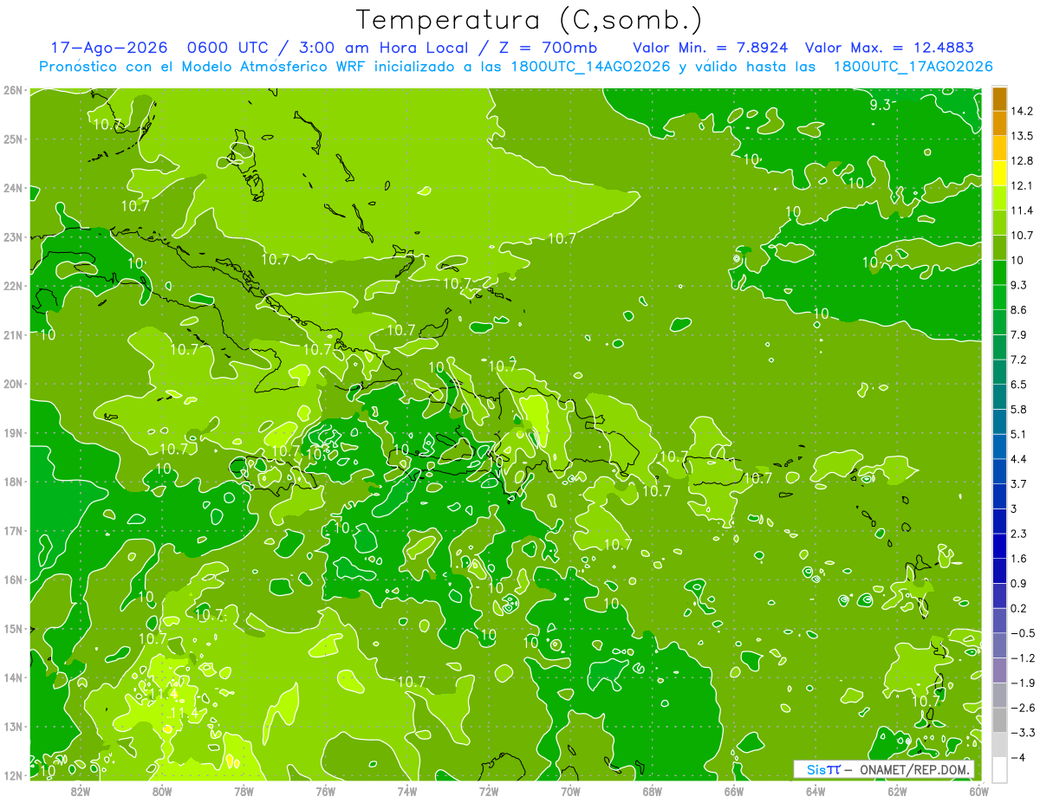This screenshot has height=803, width=1040.
Task: Click colorbar value 4.4
Action: click(1019, 459)
